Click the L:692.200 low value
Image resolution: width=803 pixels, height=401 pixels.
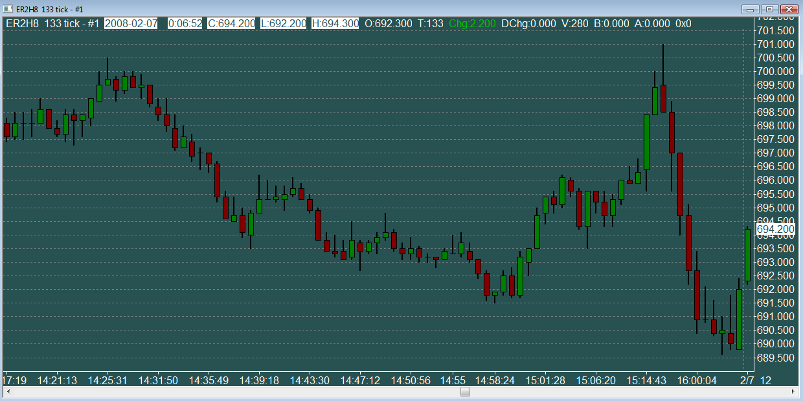tap(283, 23)
